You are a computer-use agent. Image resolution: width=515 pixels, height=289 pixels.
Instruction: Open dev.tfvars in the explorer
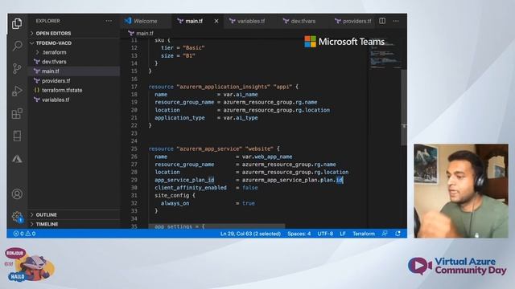tap(74, 62)
